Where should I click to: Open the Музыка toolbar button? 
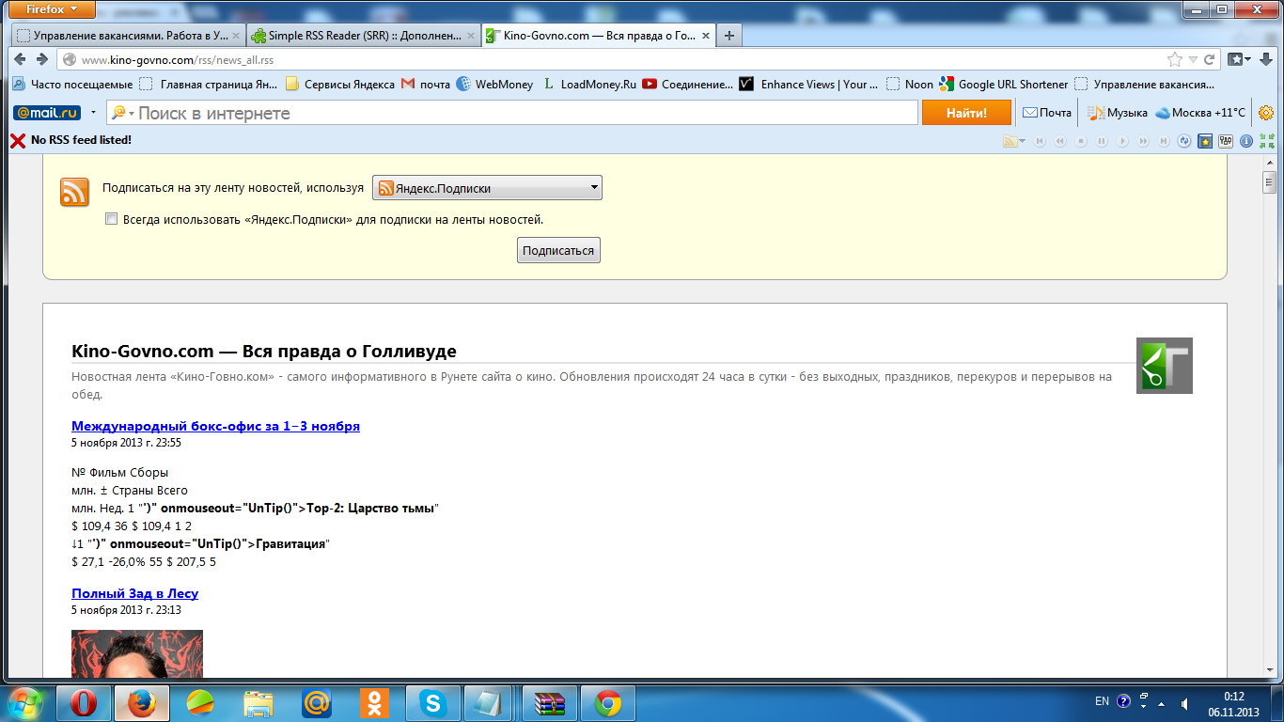(x=1118, y=113)
